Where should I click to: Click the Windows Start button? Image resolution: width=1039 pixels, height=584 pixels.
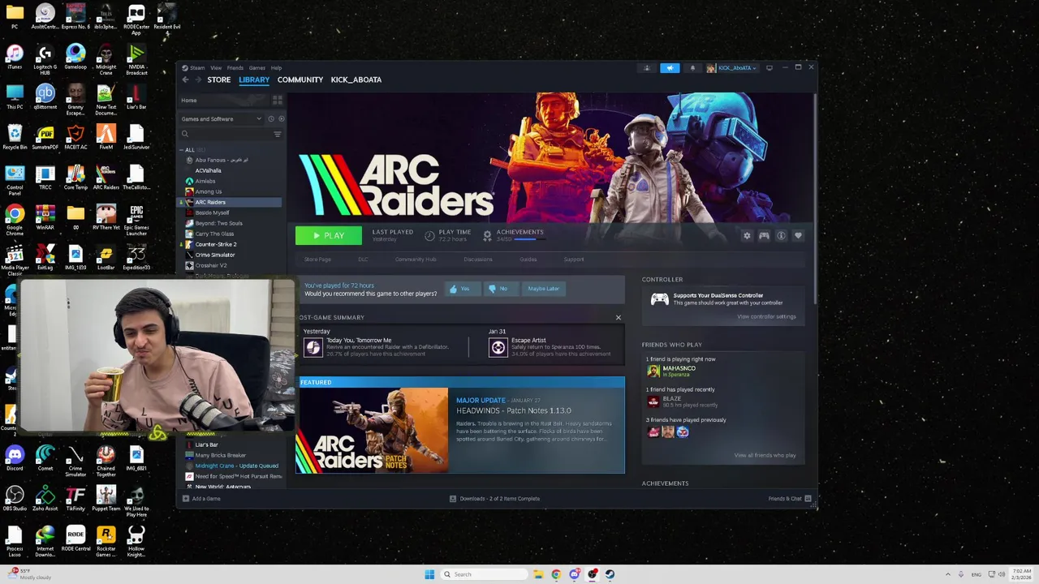click(x=429, y=574)
